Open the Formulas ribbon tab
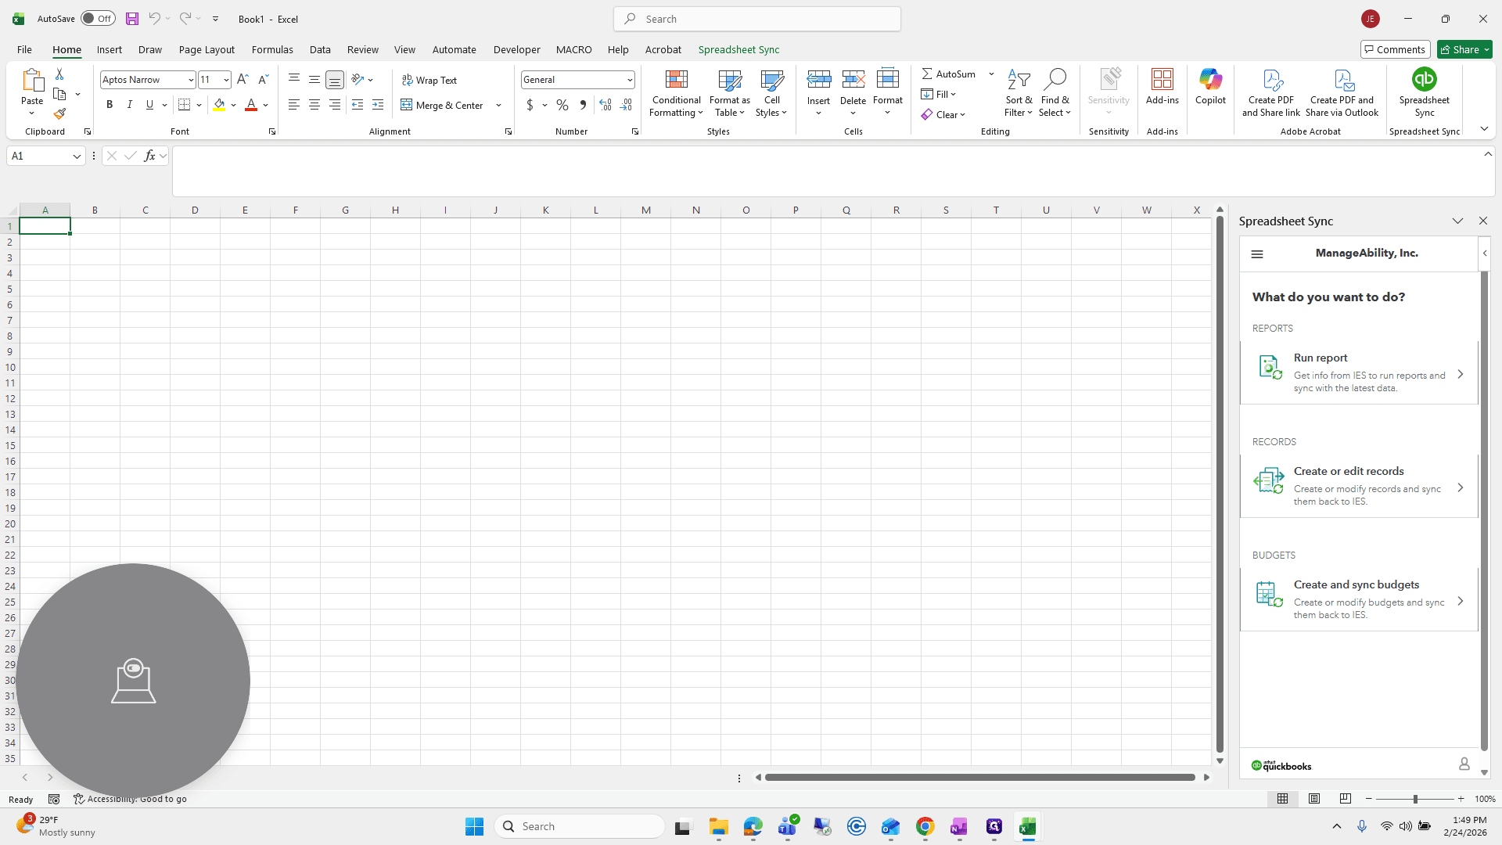 tap(272, 49)
